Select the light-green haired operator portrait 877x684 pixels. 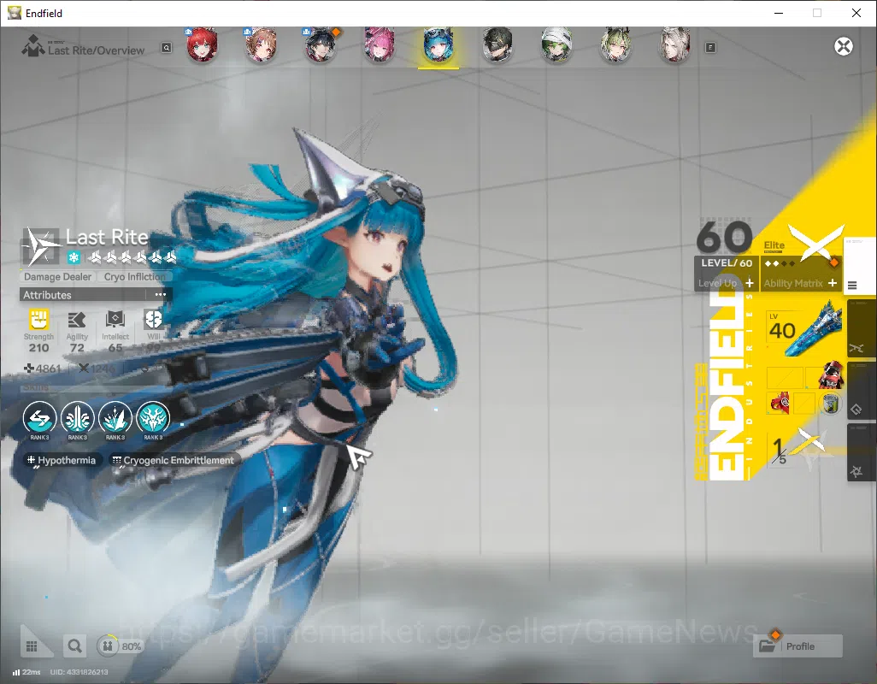(x=615, y=45)
